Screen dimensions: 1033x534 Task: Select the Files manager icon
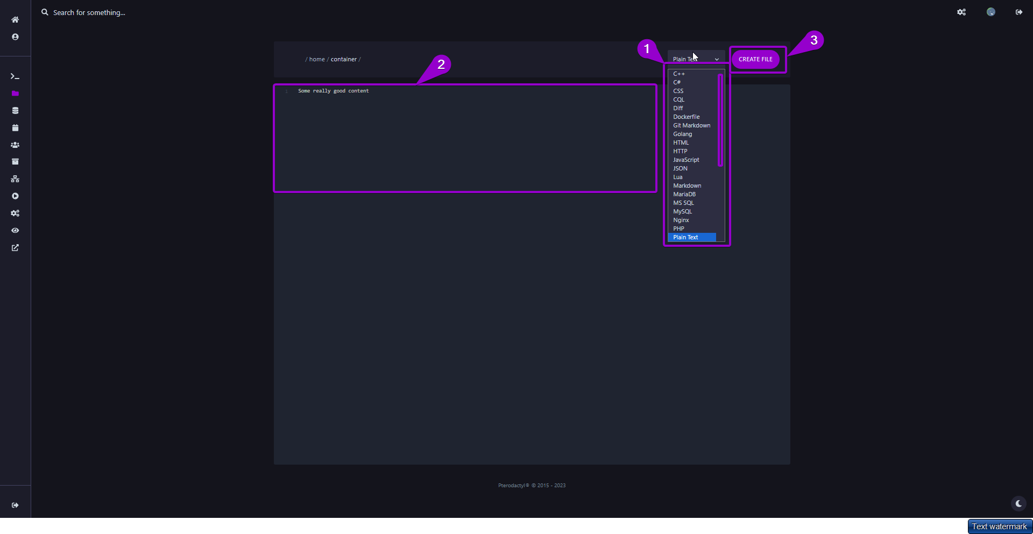coord(15,94)
